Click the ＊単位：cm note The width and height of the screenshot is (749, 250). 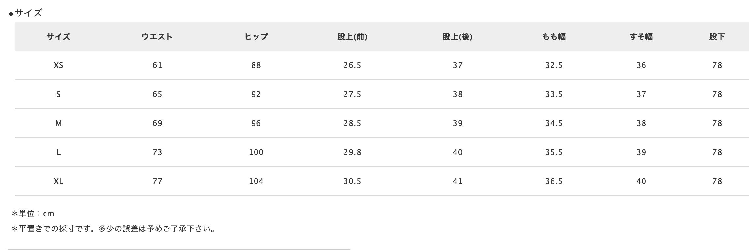pyautogui.click(x=33, y=214)
